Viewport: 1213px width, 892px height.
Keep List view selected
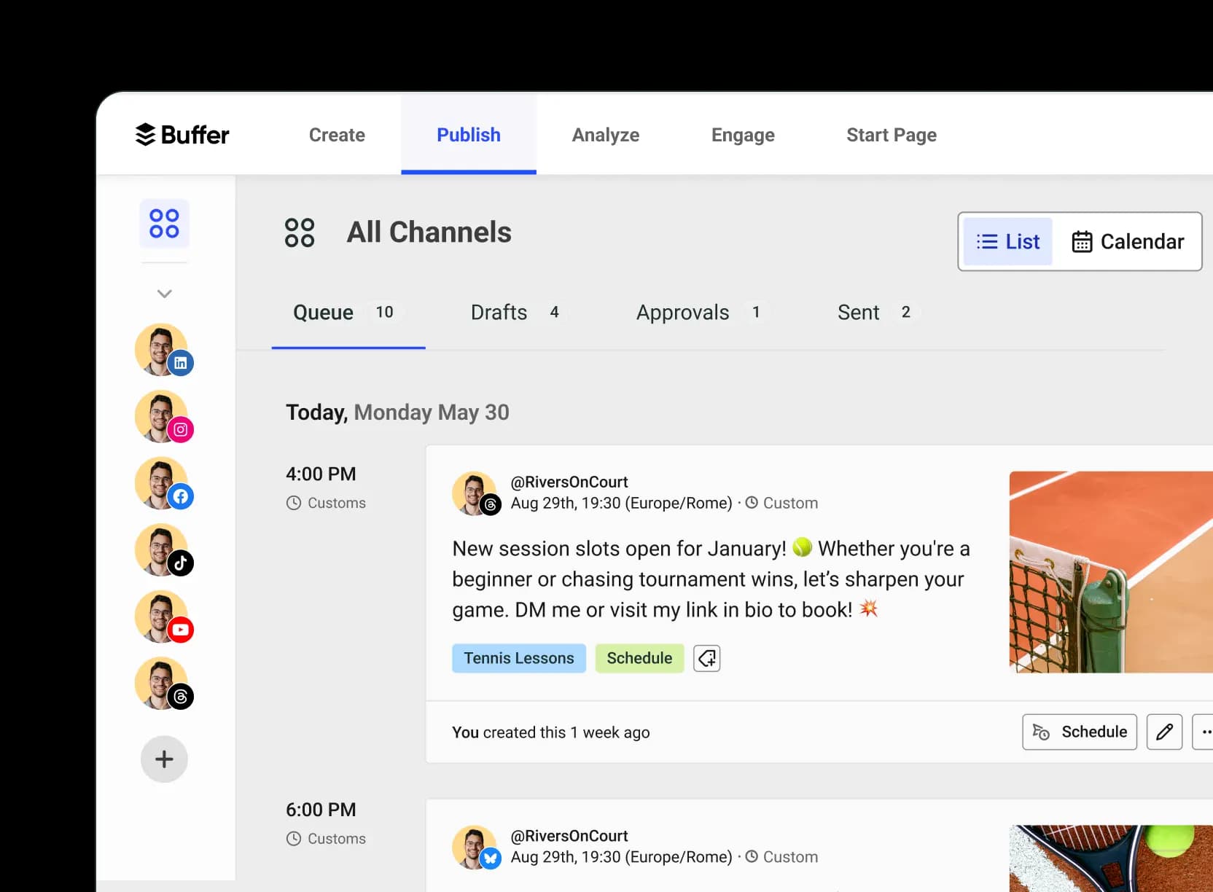click(1008, 241)
